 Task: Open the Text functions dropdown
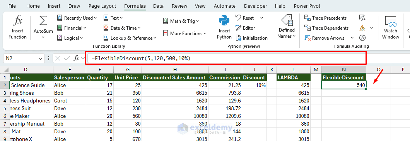pyautogui.click(x=113, y=18)
